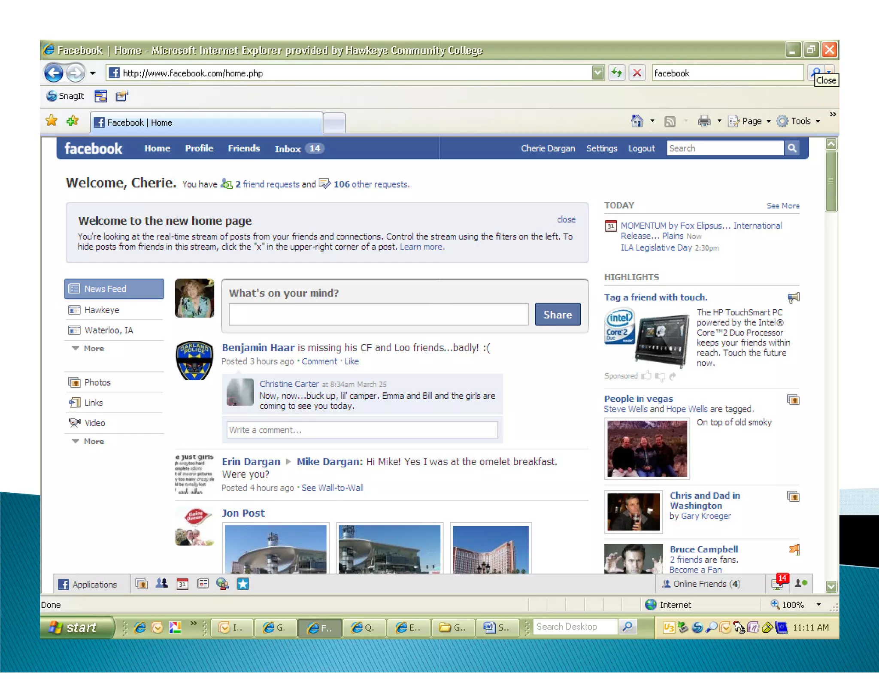Image resolution: width=879 pixels, height=679 pixels.
Task: Click the IE Forward navigation arrow
Action: 76,73
